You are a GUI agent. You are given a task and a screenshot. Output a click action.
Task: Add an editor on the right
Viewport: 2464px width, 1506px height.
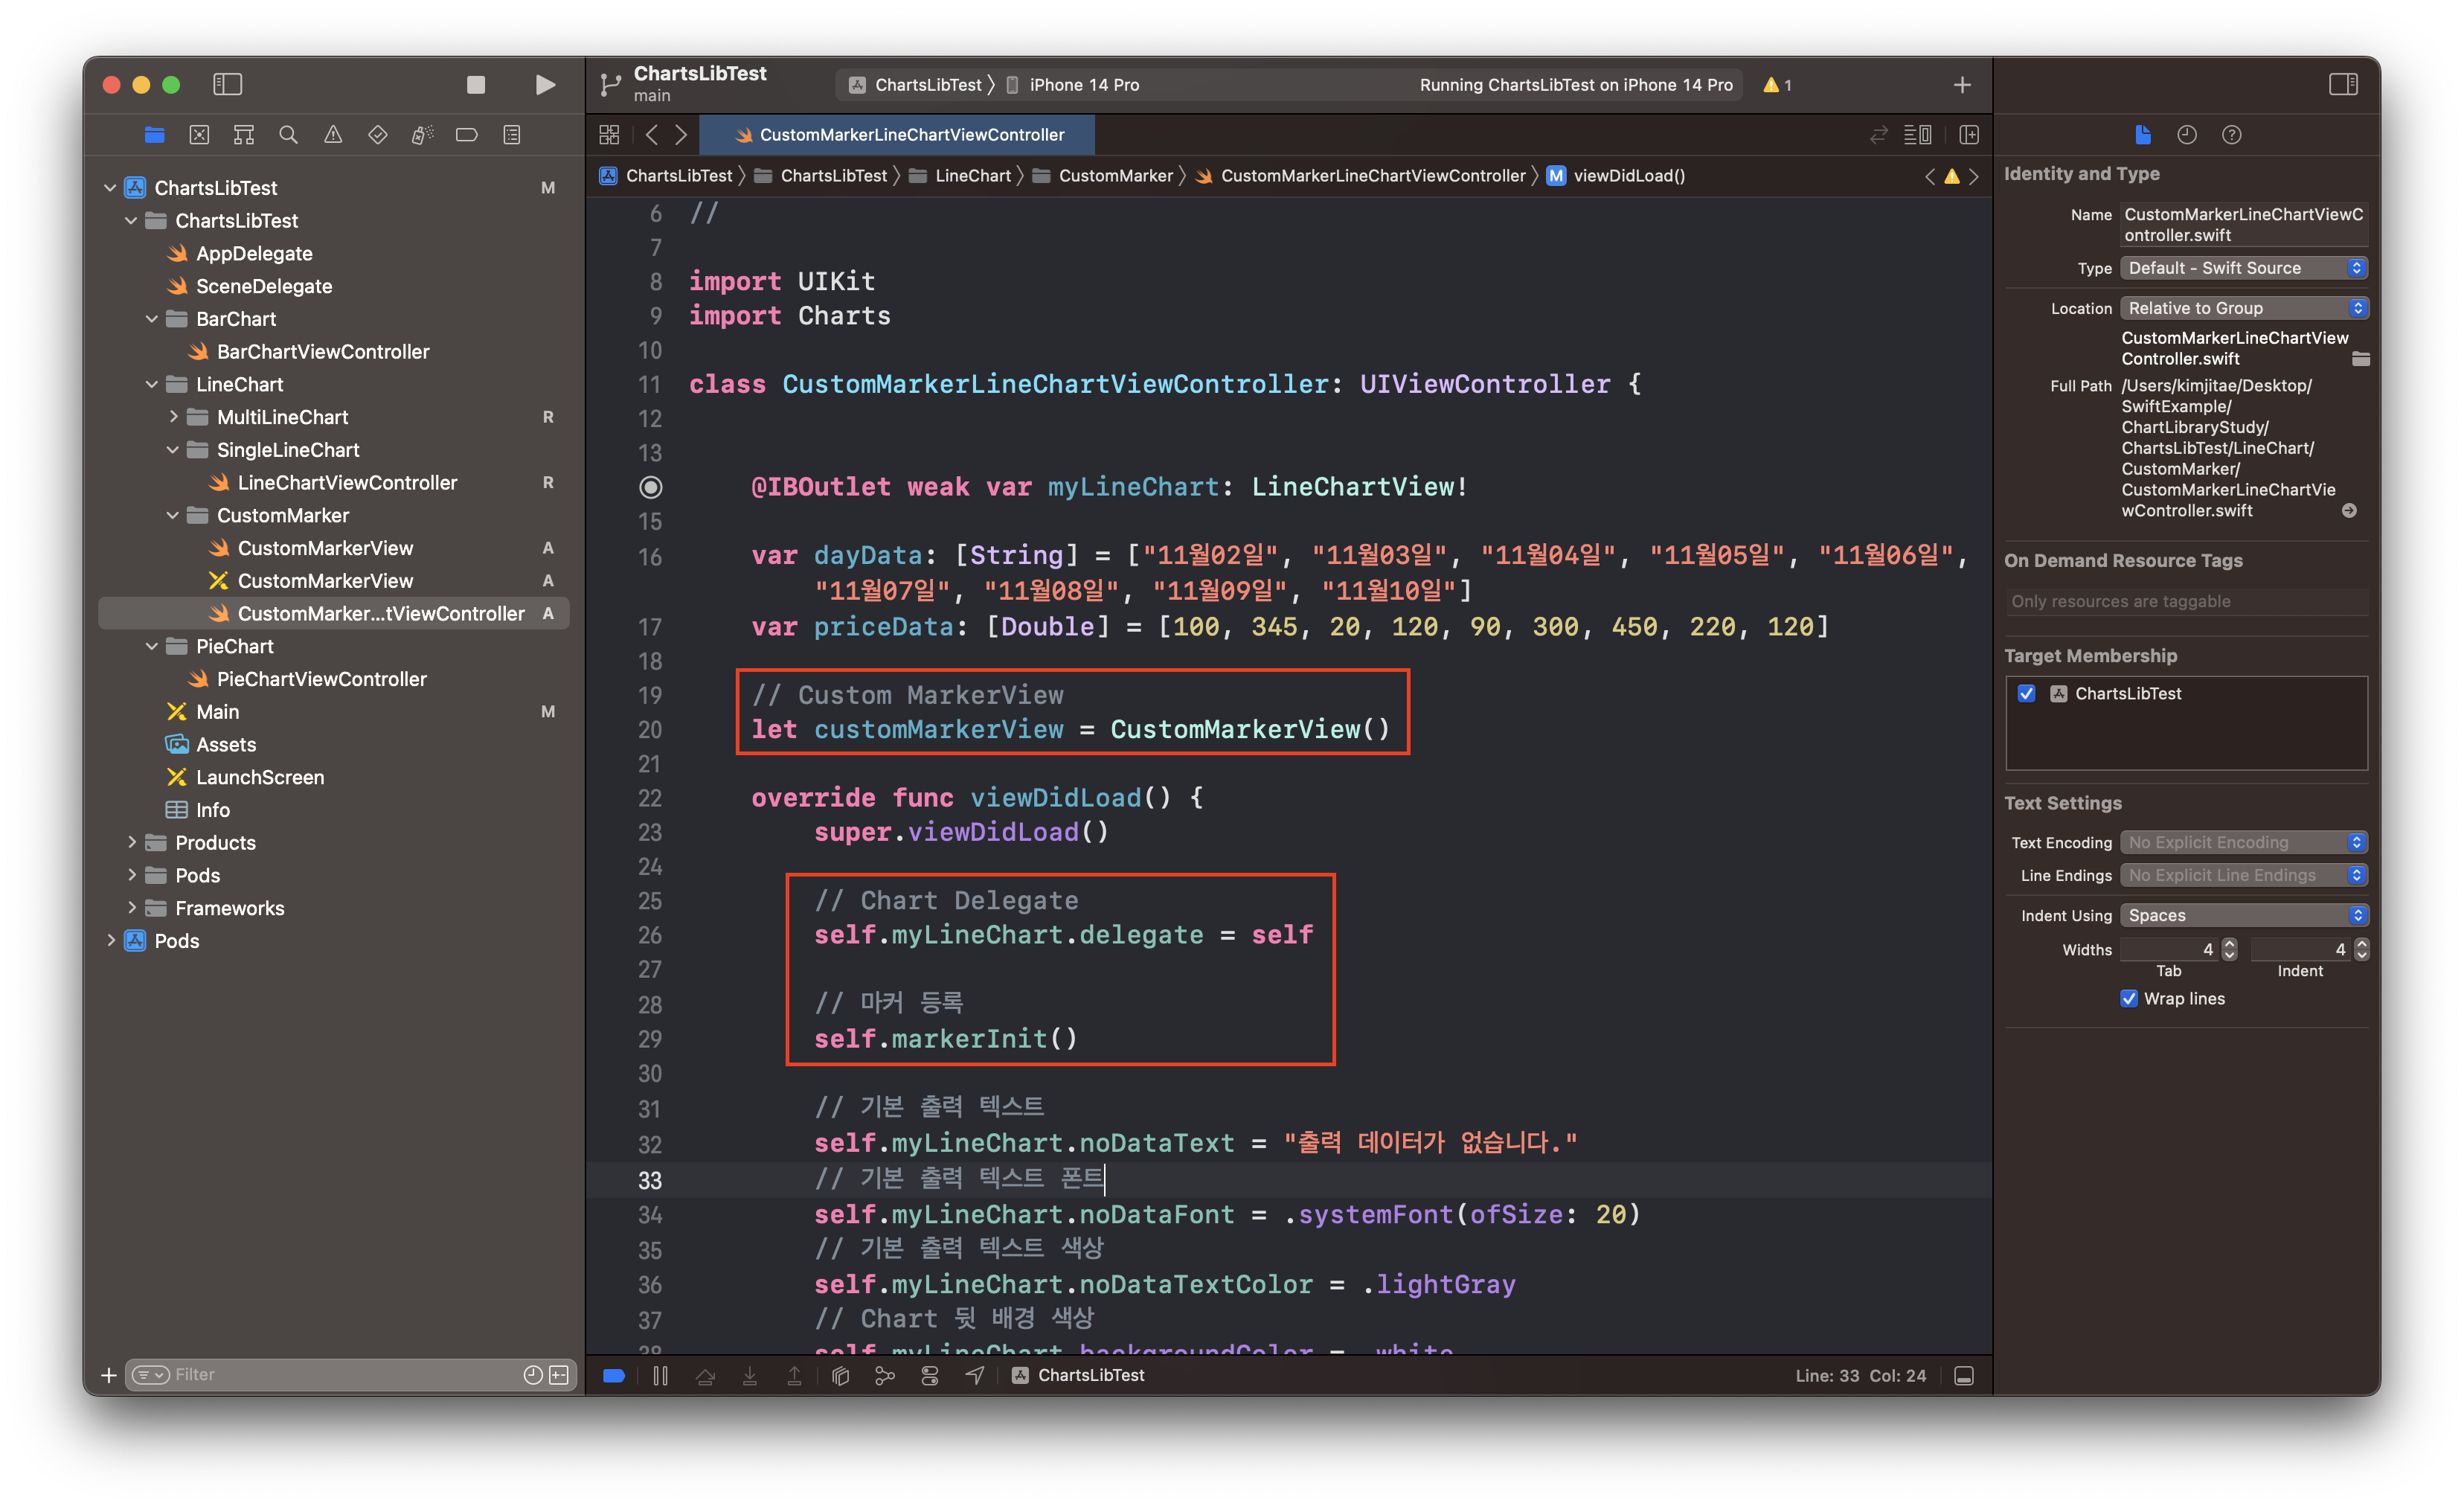coord(1969,135)
